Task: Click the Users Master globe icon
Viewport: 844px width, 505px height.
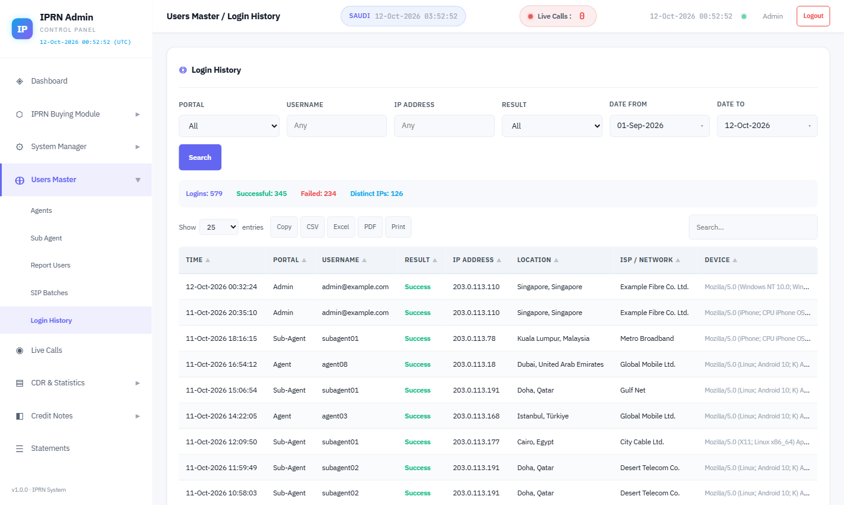Action: [x=19, y=180]
